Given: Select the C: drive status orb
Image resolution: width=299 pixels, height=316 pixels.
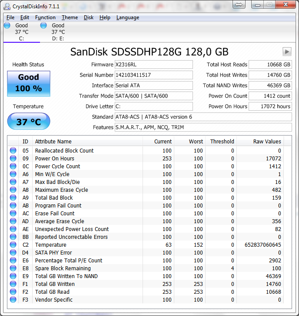Looking at the screenshot, I should tap(7, 25).
